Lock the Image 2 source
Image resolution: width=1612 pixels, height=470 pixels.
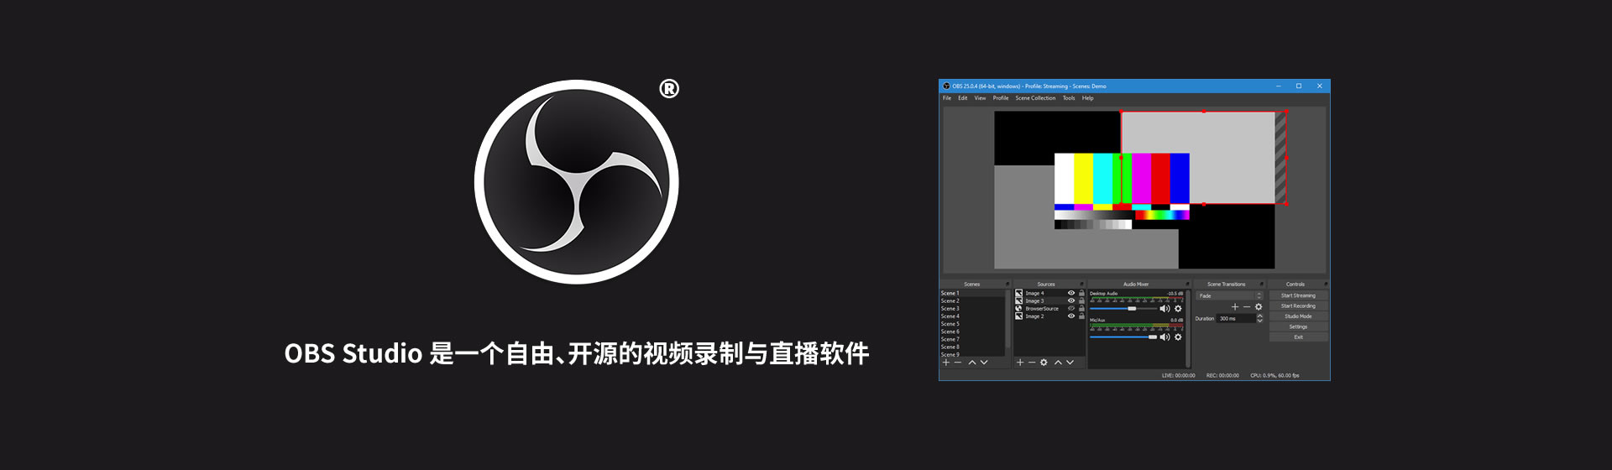pos(1081,316)
